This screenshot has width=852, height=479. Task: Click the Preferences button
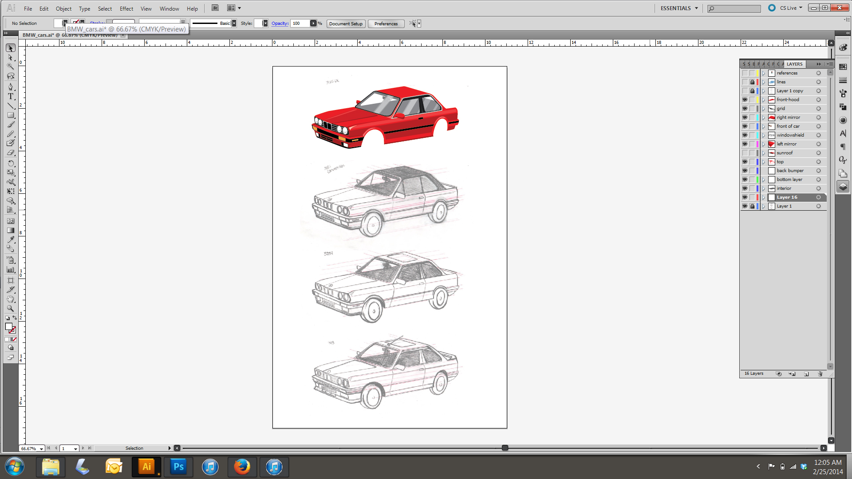386,24
